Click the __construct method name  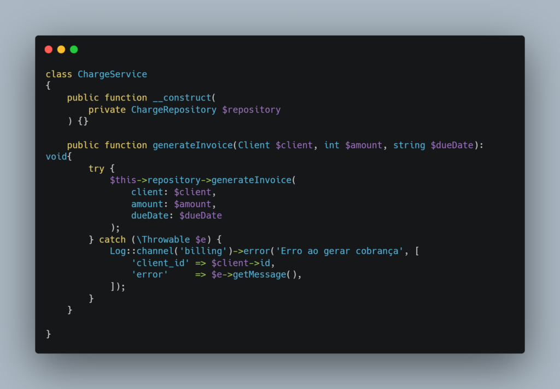(x=182, y=98)
